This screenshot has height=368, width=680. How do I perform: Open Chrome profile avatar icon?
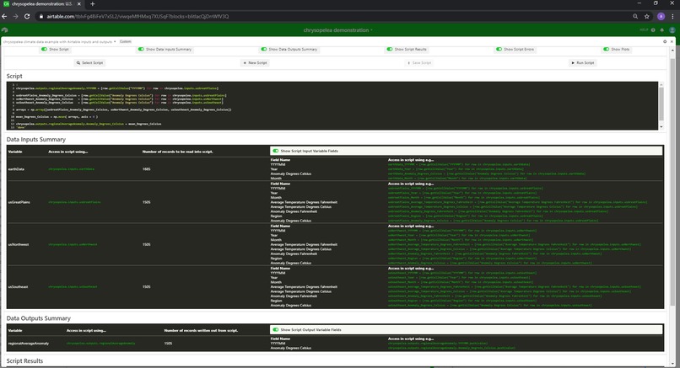tap(661, 17)
